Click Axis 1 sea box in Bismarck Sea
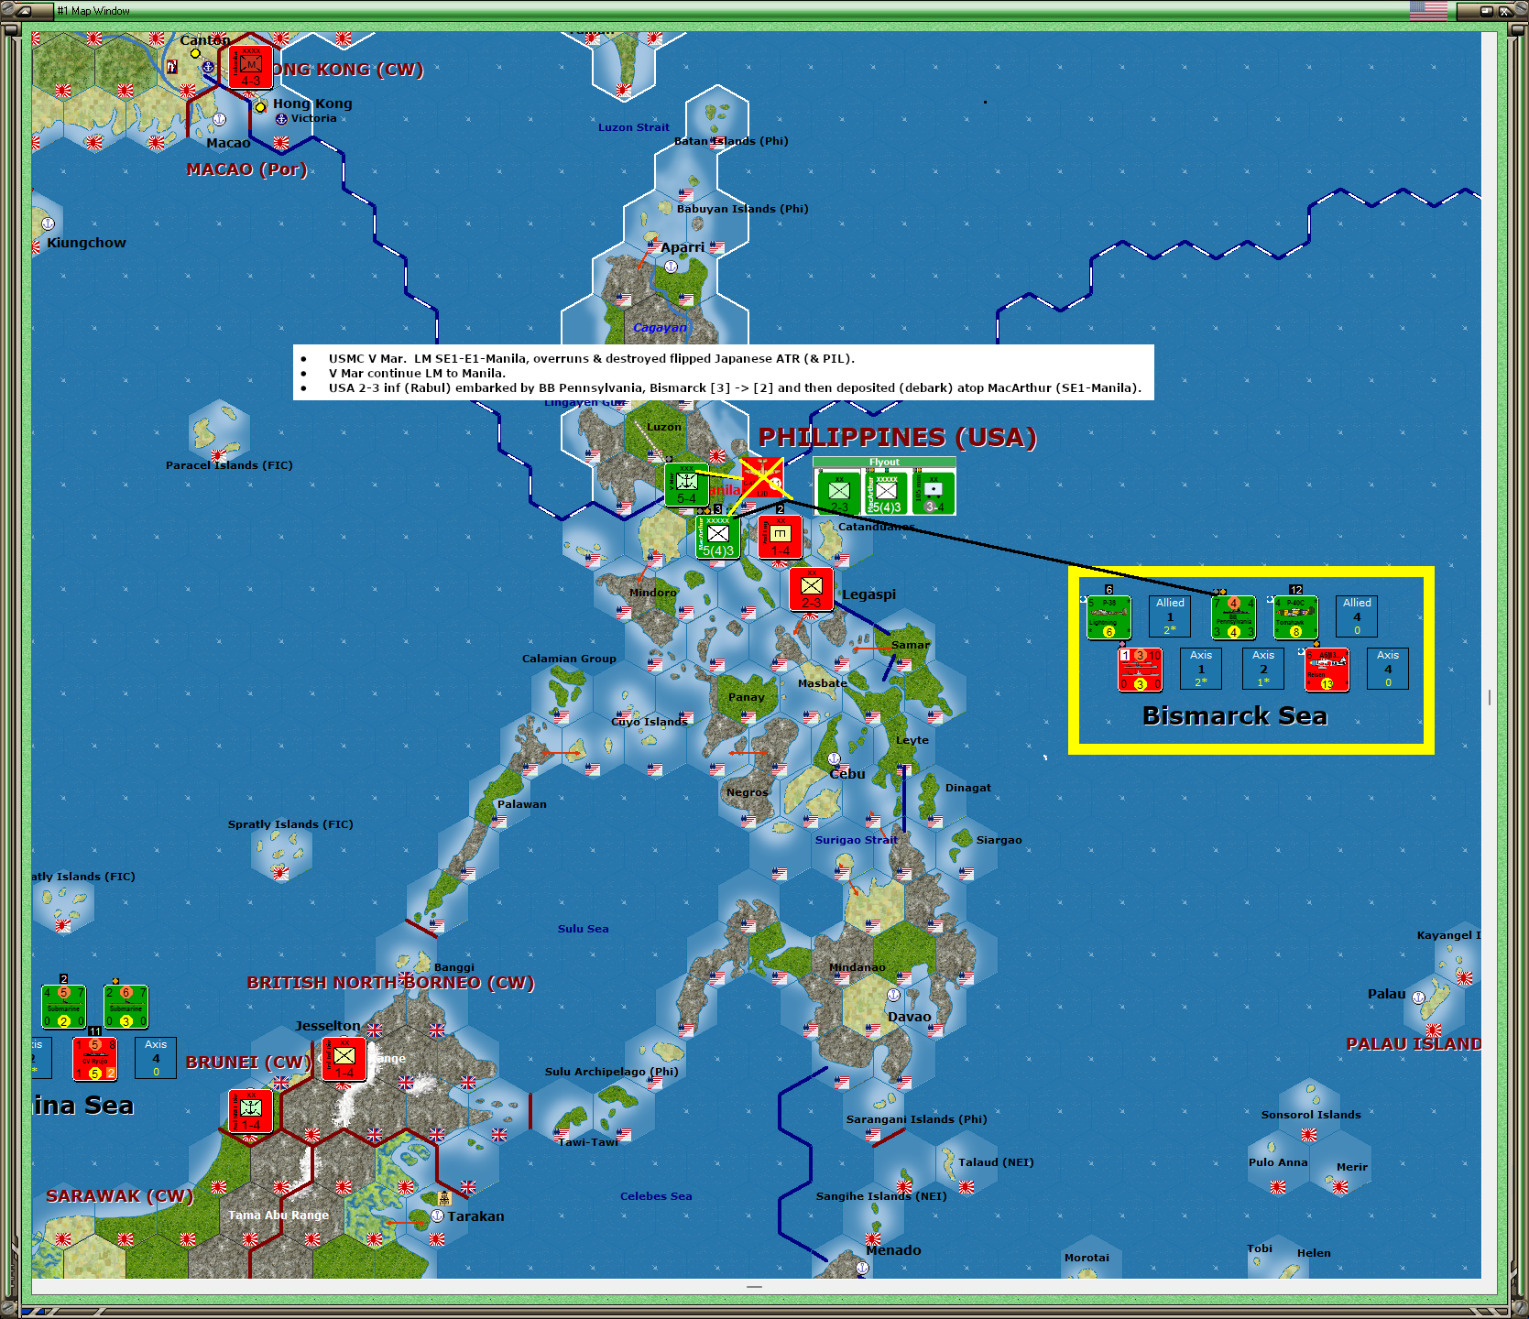This screenshot has height=1319, width=1529. coord(1201,669)
